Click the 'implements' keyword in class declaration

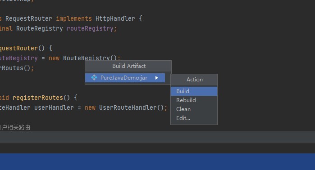(x=74, y=18)
